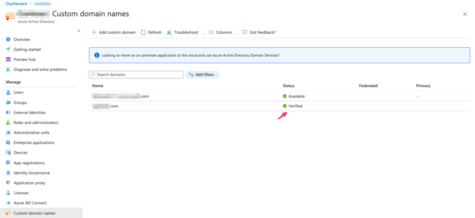Screen dimensions: 475x218
Task: Click Got feedback? link
Action: coord(259,32)
